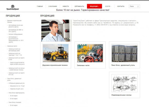The image size is (149, 107).
Task: Open the foam blocks pallet thumbnail
Action: click(125, 53)
